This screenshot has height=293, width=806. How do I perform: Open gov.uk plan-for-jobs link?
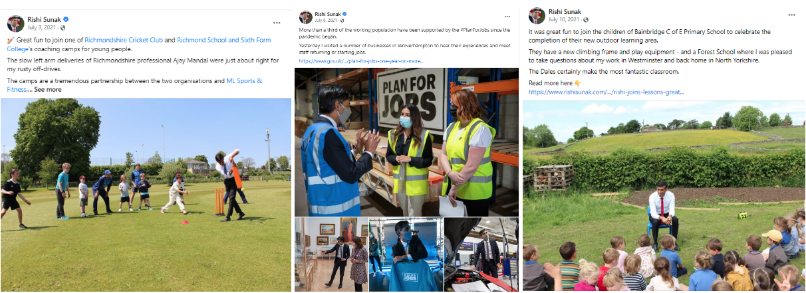pyautogui.click(x=361, y=60)
